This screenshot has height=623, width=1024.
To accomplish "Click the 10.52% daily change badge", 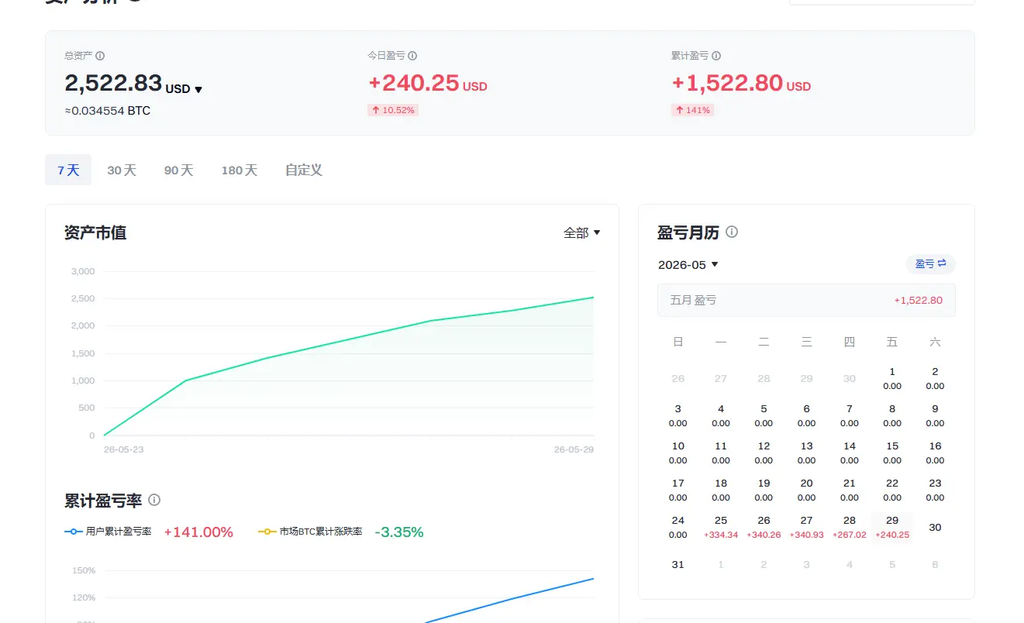I will (393, 110).
